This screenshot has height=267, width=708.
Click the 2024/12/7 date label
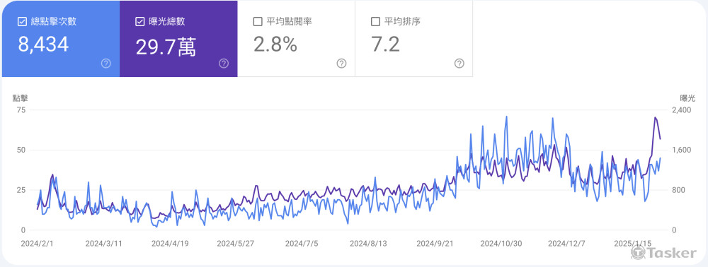click(x=566, y=243)
